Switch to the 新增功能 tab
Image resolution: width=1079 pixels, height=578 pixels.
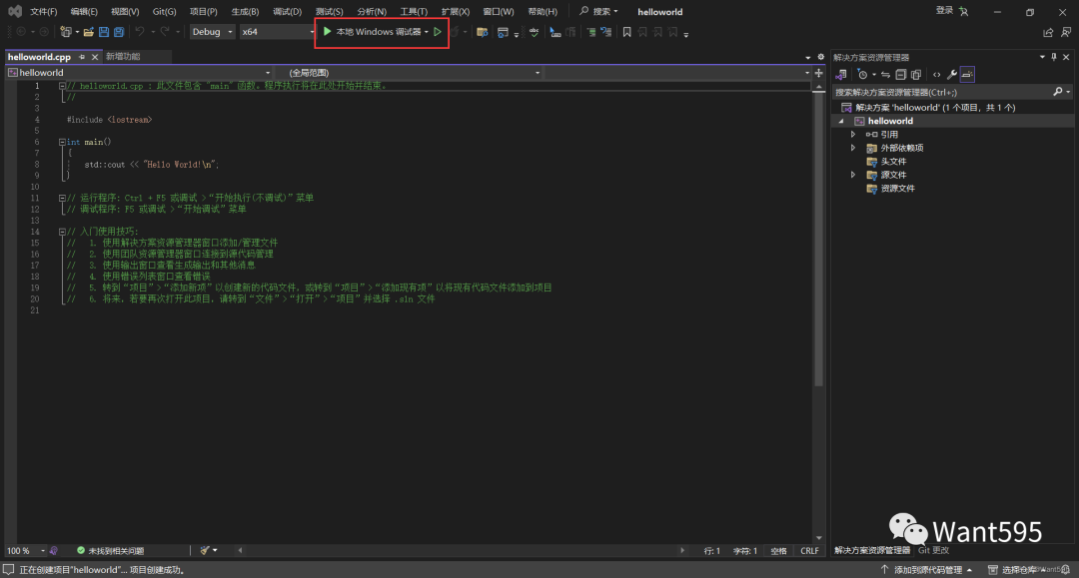pos(123,57)
